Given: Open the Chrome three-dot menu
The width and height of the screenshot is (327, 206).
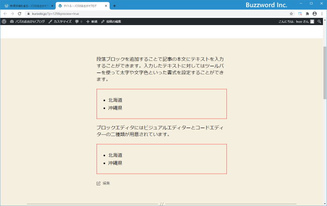Looking at the screenshot, I should coord(322,14).
